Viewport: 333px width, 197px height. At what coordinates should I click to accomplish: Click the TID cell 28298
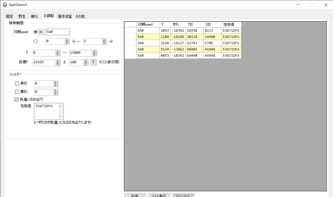(x=195, y=31)
